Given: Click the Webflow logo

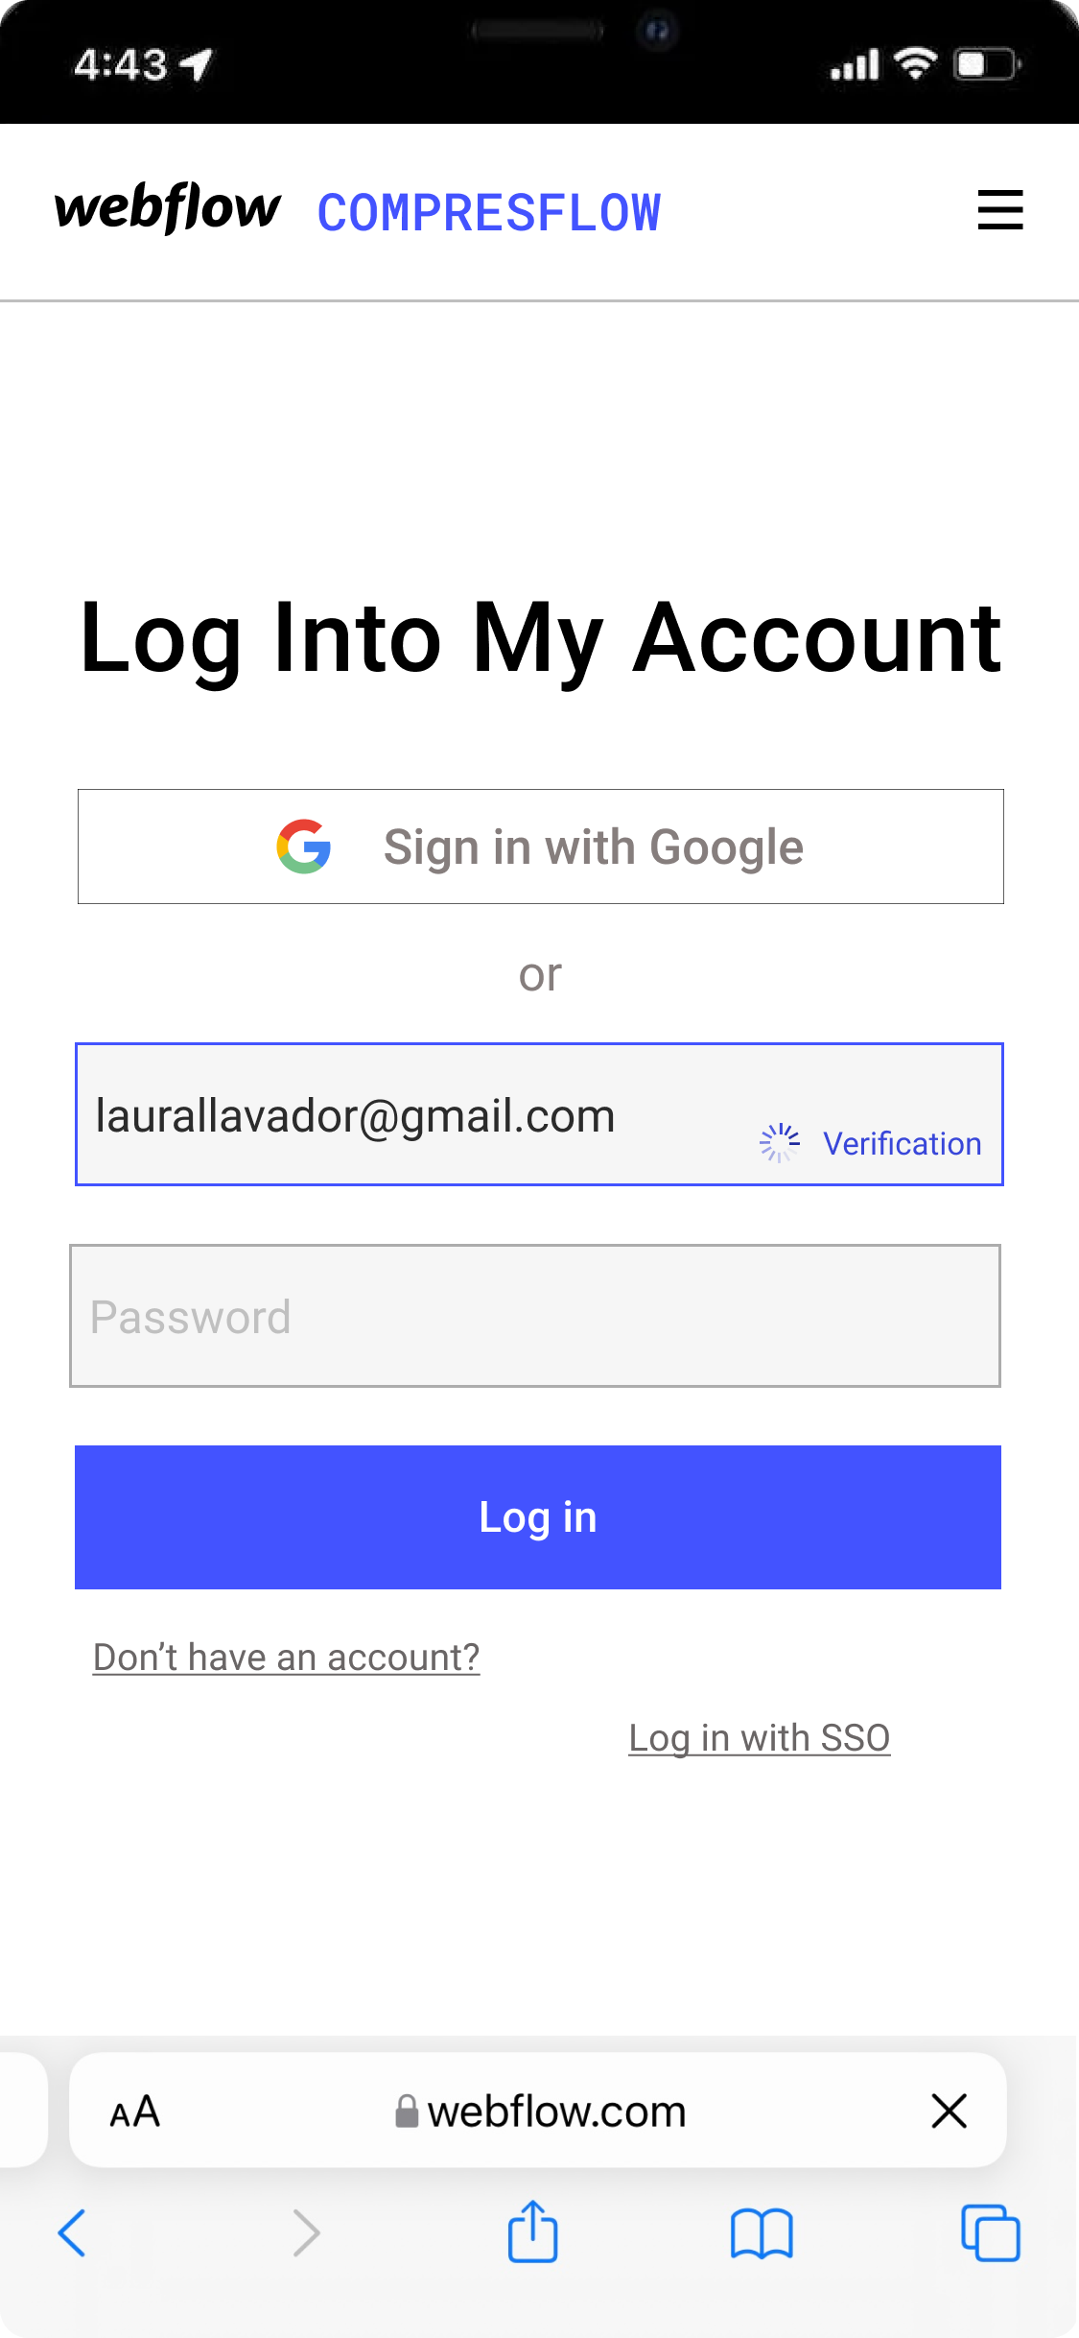Looking at the screenshot, I should point(168,207).
